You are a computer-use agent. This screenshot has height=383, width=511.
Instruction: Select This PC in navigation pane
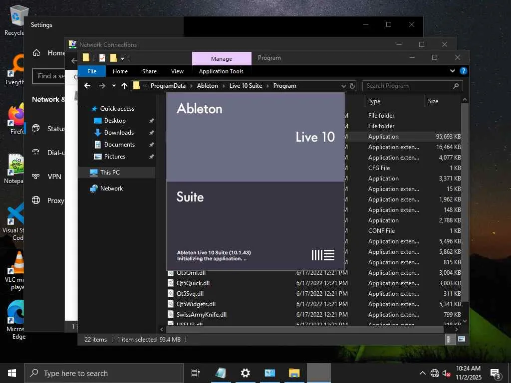[110, 172]
